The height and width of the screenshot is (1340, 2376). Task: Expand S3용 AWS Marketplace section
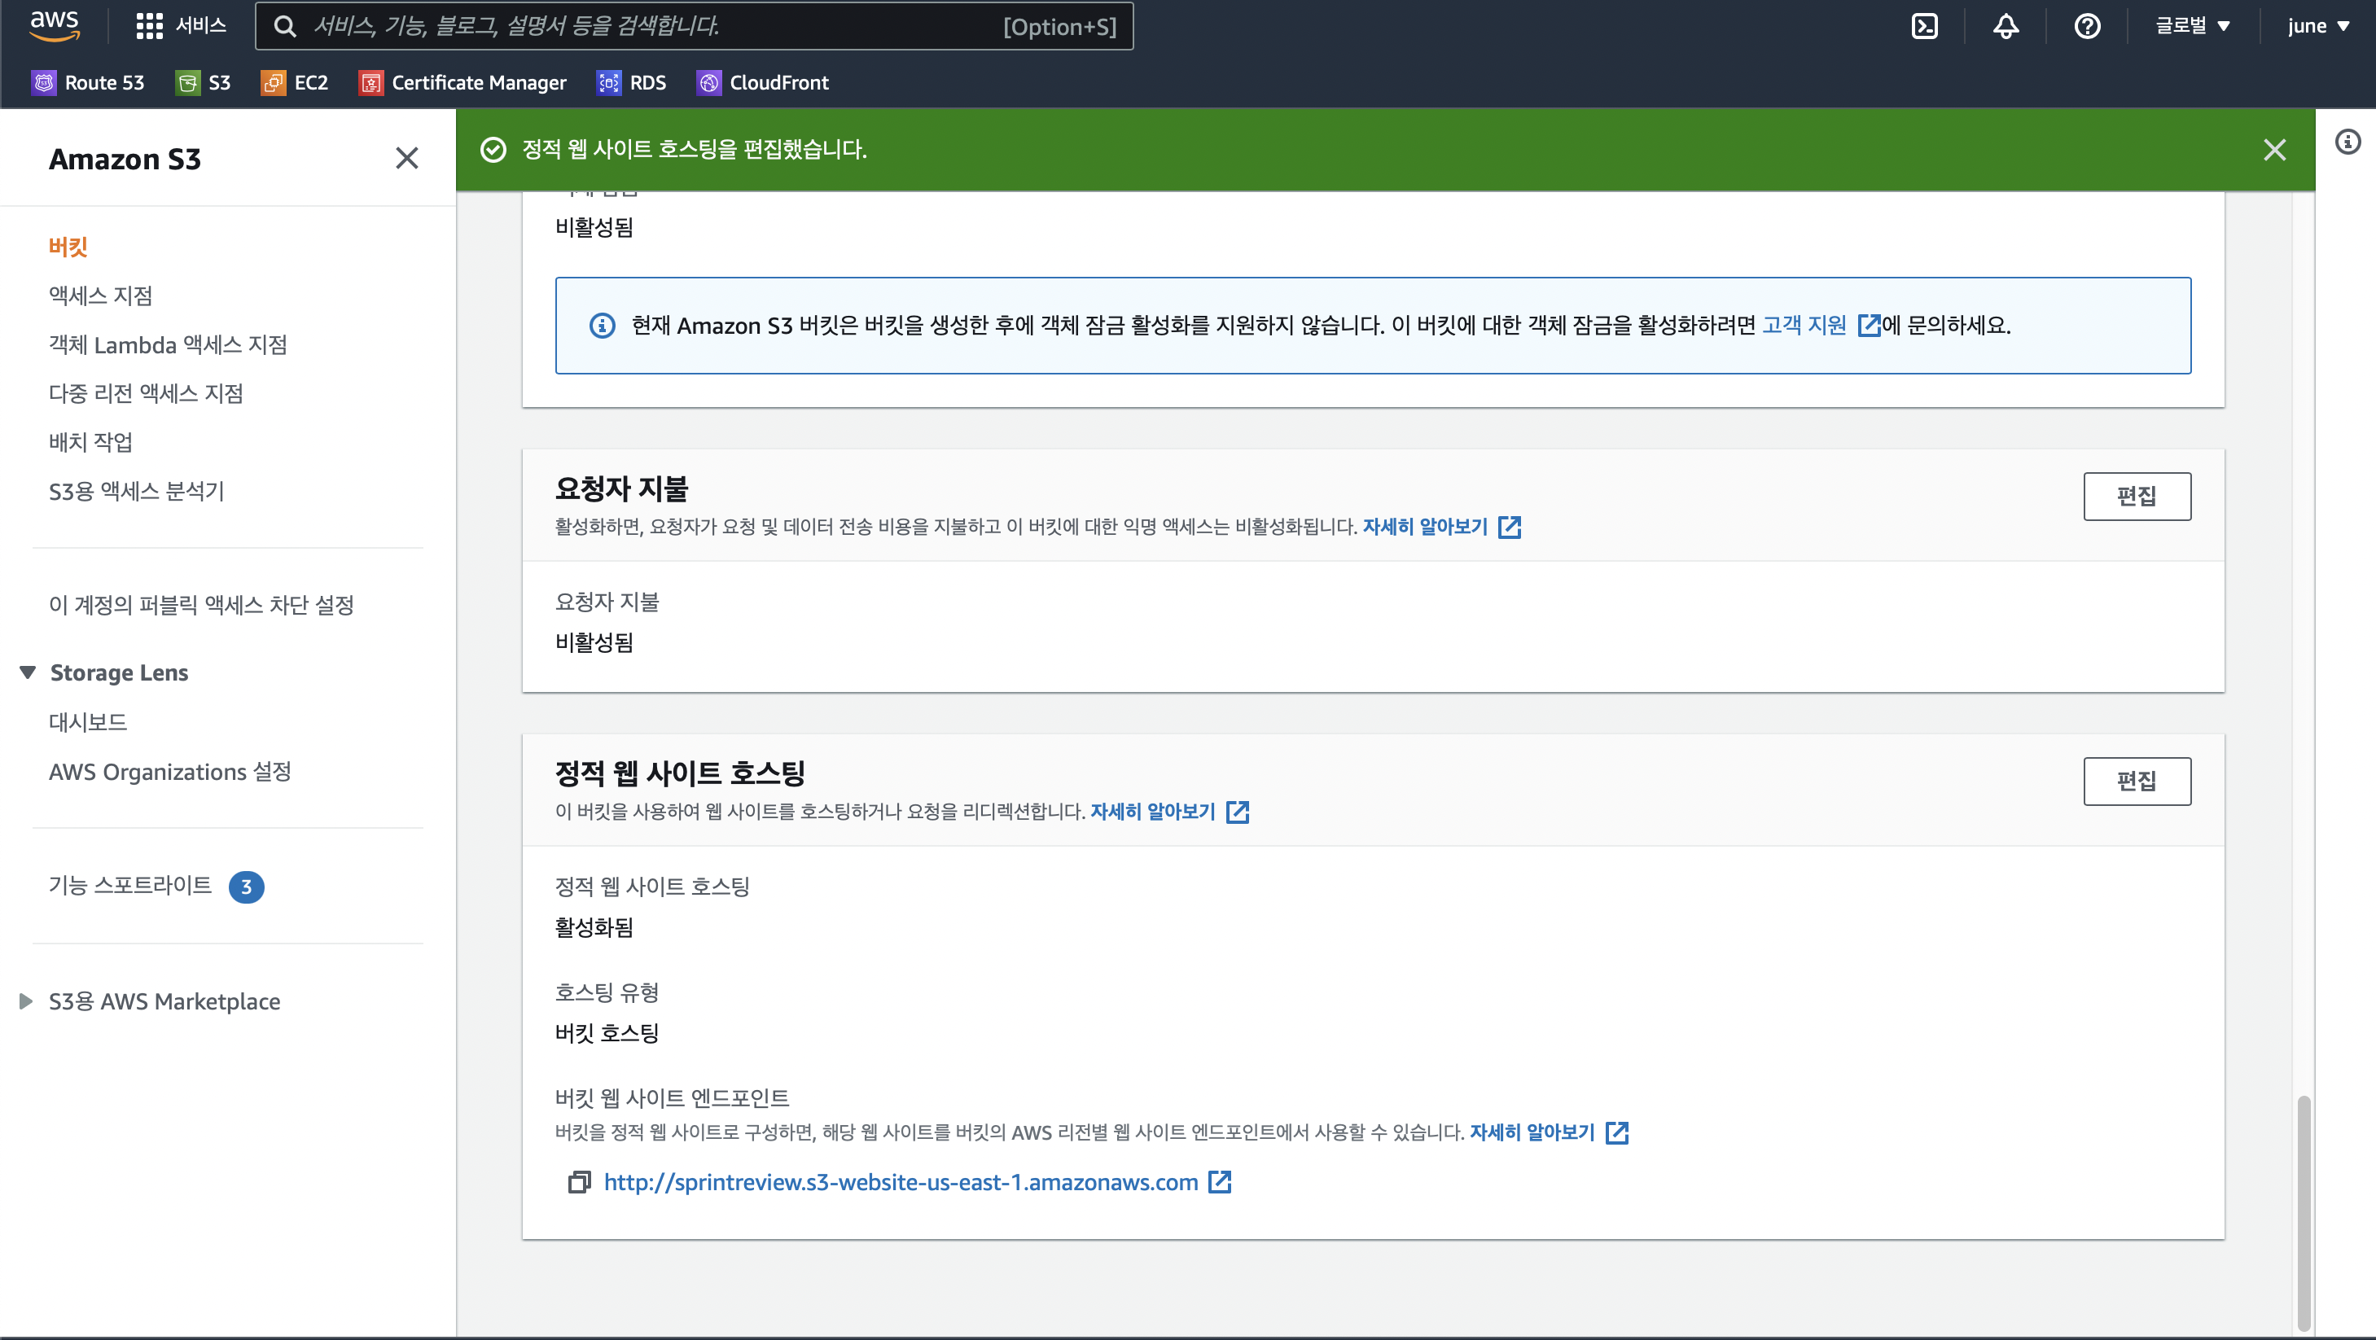click(26, 1001)
